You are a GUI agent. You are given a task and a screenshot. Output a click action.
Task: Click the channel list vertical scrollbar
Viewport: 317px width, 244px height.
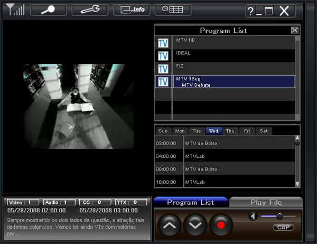[297, 78]
